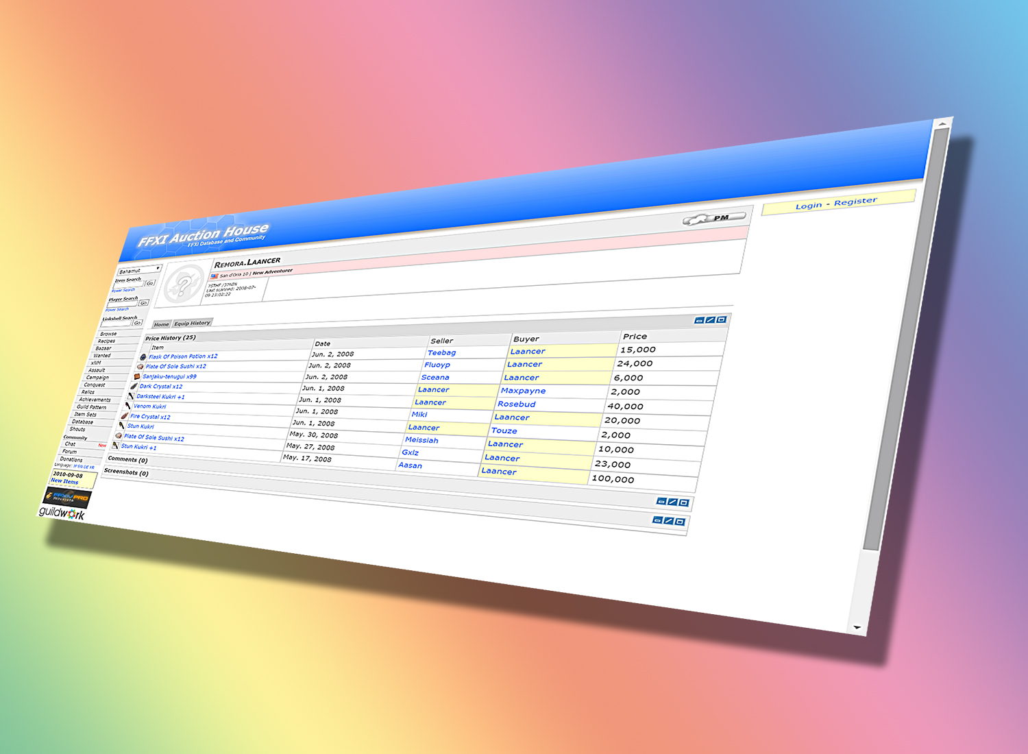Click the slash icon on Screenshots panel
1028x754 pixels.
pos(668,520)
